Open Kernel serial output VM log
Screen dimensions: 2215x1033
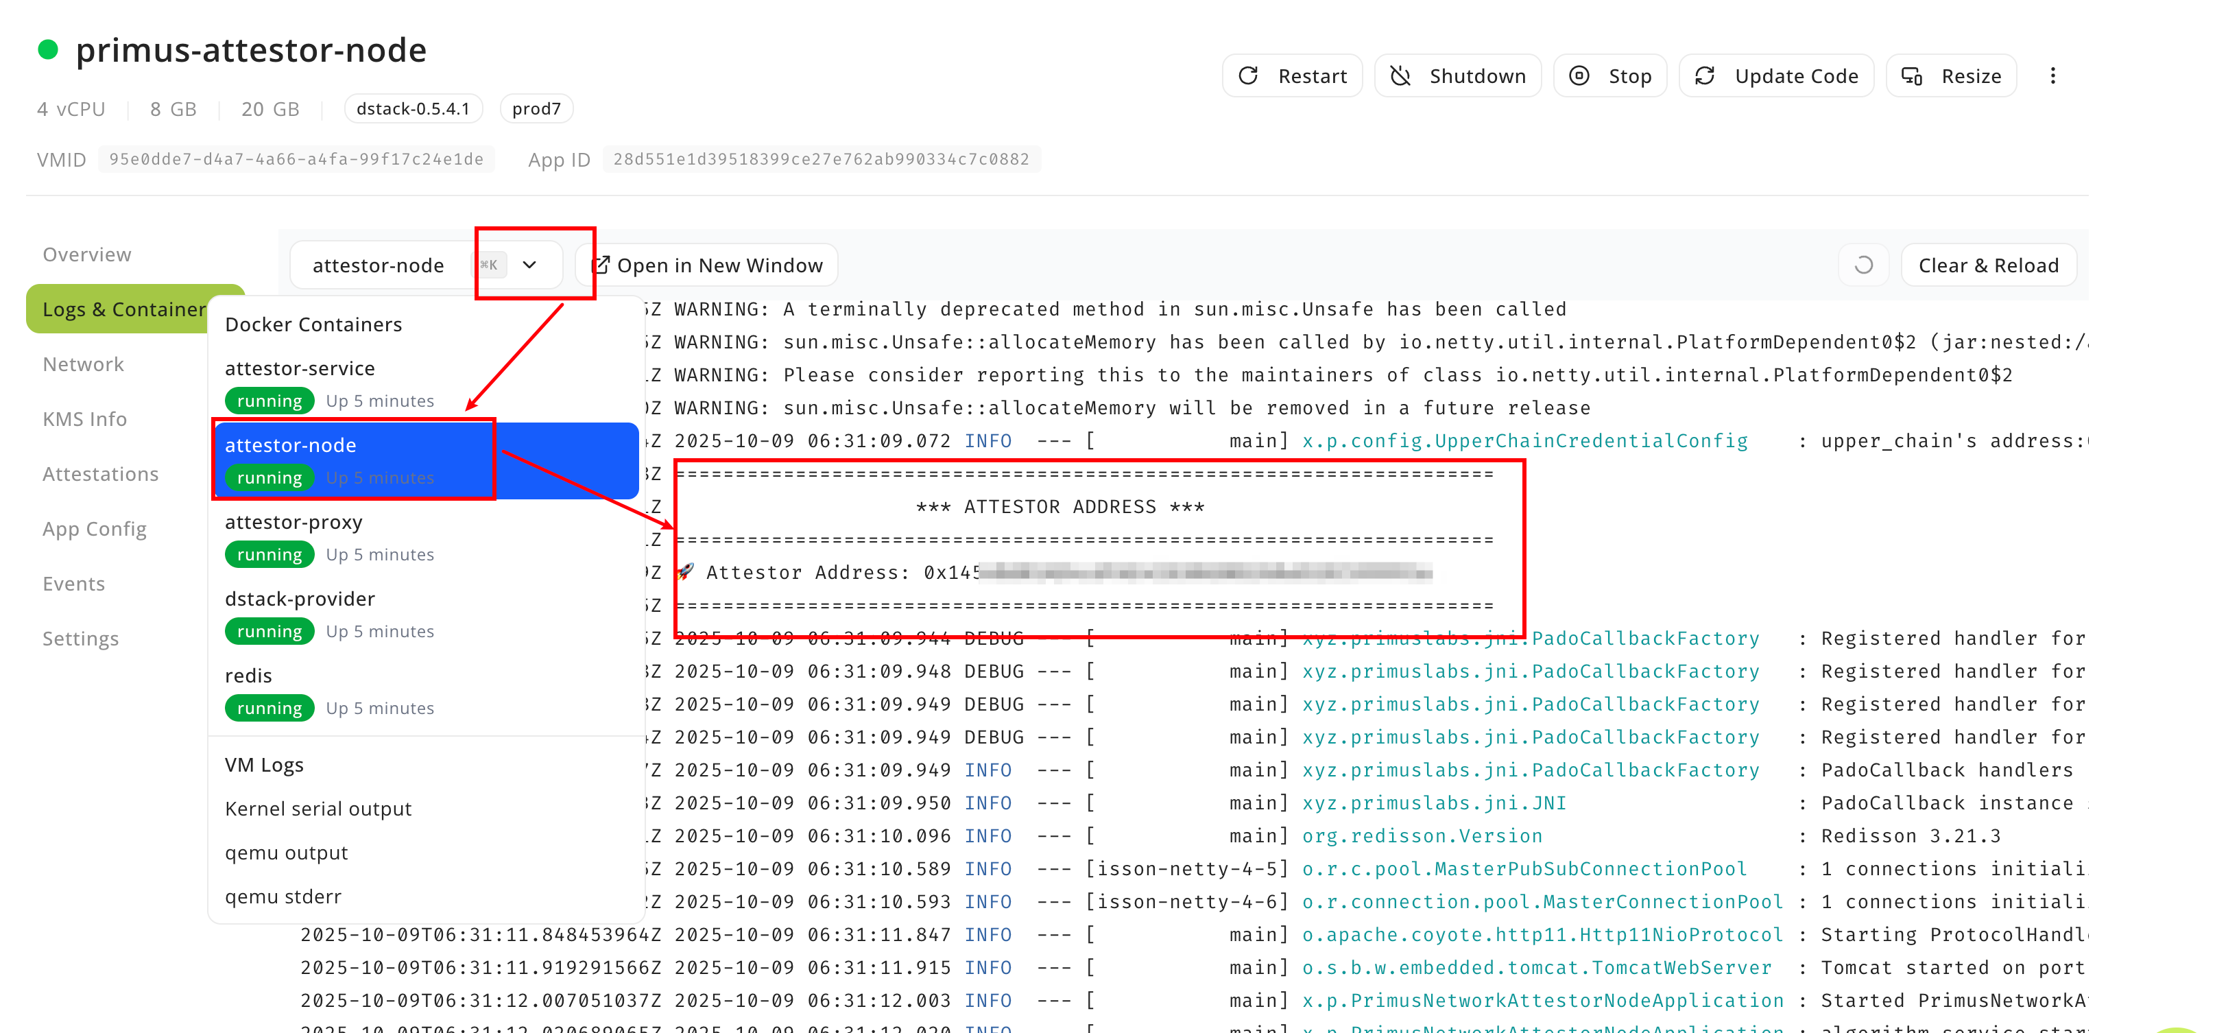coord(318,809)
